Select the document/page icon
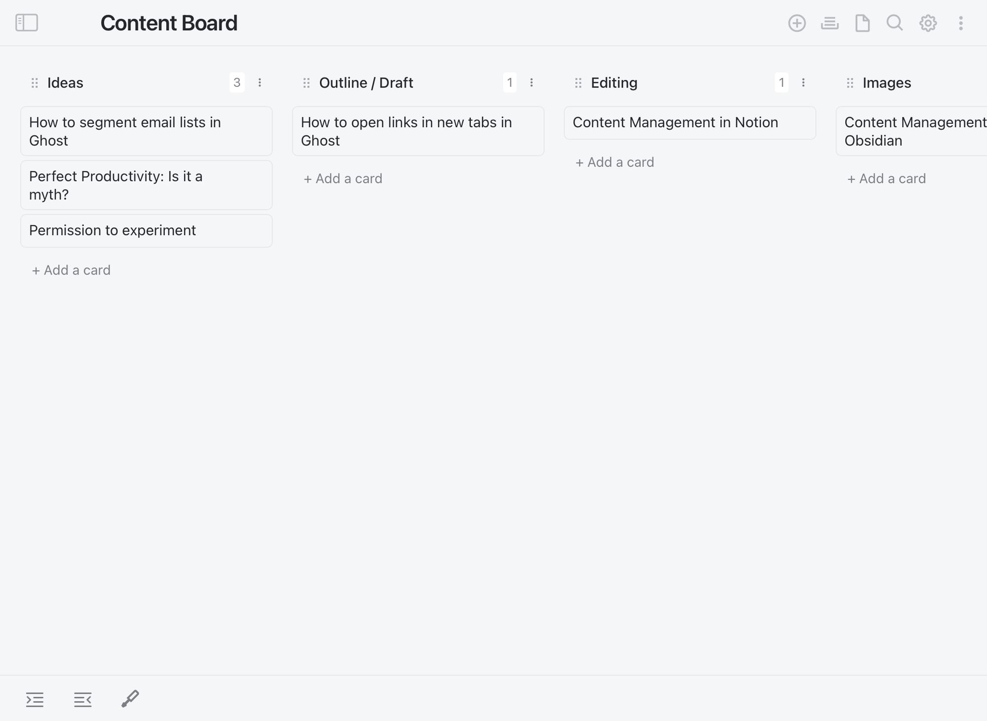Viewport: 987px width, 721px height. click(x=862, y=23)
